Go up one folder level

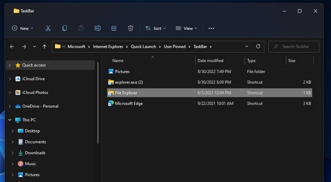tap(45, 46)
